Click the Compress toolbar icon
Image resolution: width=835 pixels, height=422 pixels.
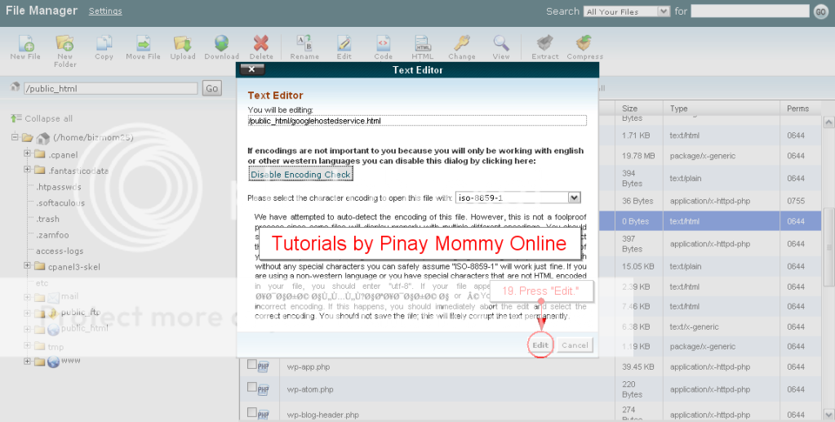point(584,44)
